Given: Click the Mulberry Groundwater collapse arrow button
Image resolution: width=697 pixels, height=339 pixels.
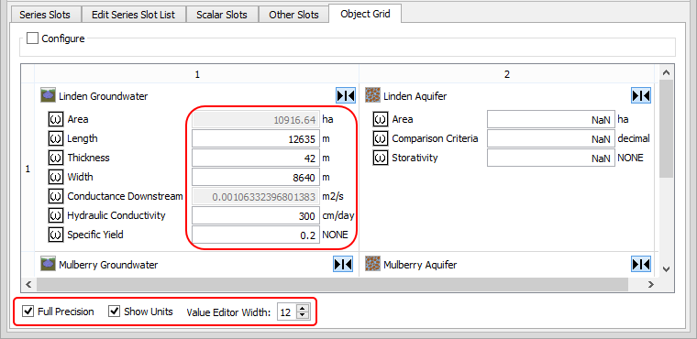Looking at the screenshot, I should click(x=343, y=265).
